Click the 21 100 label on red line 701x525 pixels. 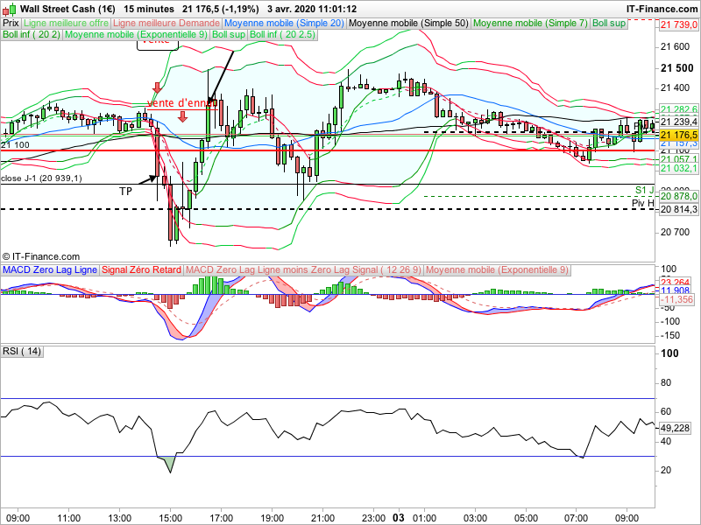tap(15, 145)
